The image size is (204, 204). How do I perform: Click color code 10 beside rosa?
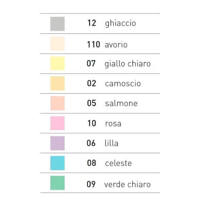[91, 123]
